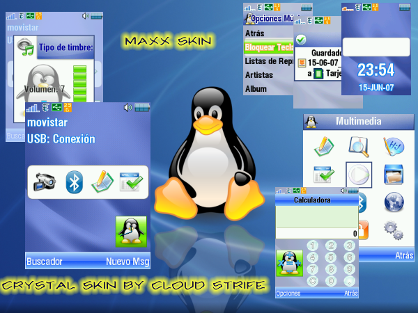Select the play button icon in Multimedia
Image resolution: width=418 pixels, height=313 pixels.
pyautogui.click(x=359, y=175)
